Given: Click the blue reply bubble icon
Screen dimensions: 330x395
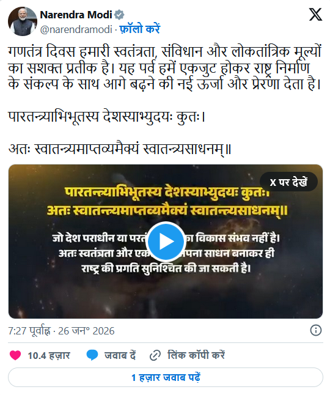Looking at the screenshot, I should [92, 355].
